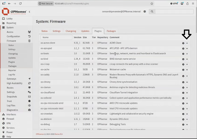Bookmark this page with star icon

[x=152, y=4]
